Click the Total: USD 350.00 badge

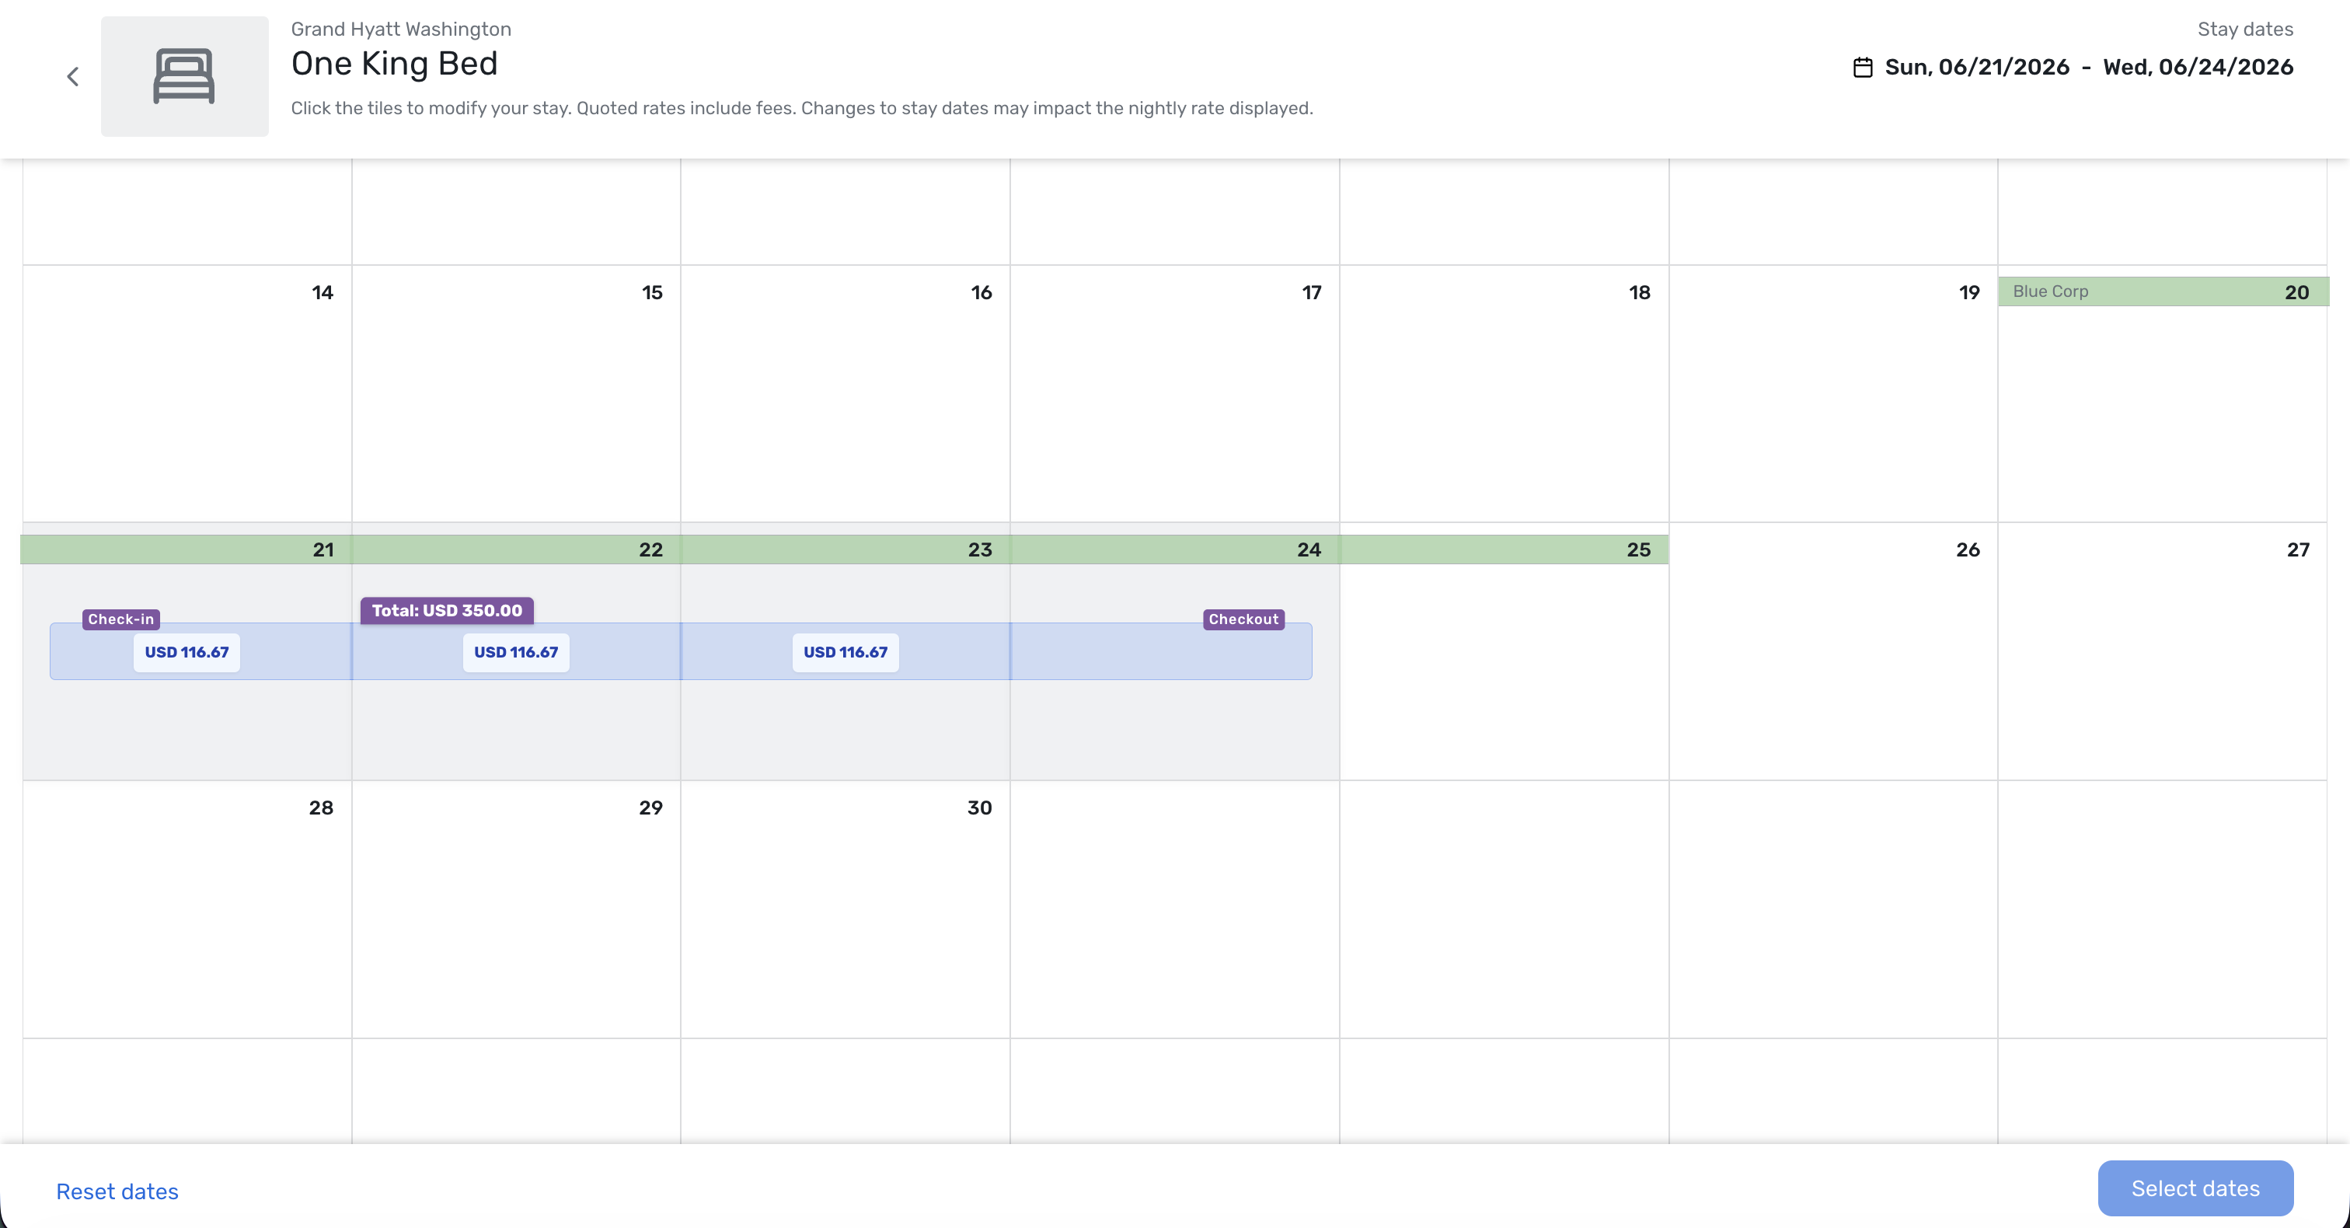[x=447, y=610]
